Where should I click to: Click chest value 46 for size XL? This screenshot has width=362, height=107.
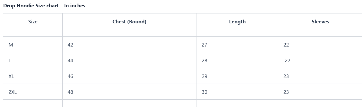click(70, 76)
